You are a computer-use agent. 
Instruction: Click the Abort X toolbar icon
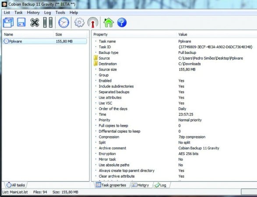pyautogui.click(x=35, y=22)
